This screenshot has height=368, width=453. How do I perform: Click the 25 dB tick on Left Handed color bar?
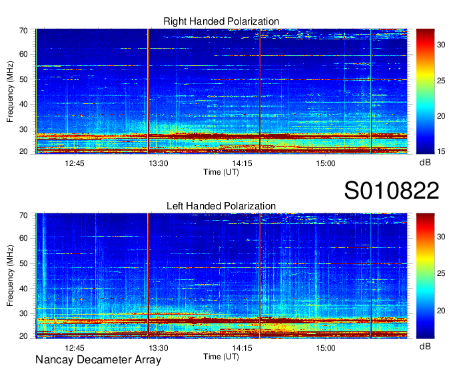click(441, 273)
